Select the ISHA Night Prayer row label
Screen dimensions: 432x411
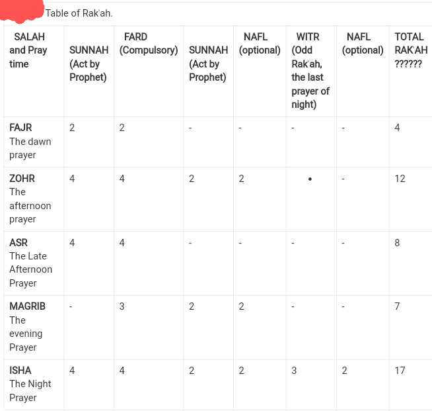click(x=30, y=384)
